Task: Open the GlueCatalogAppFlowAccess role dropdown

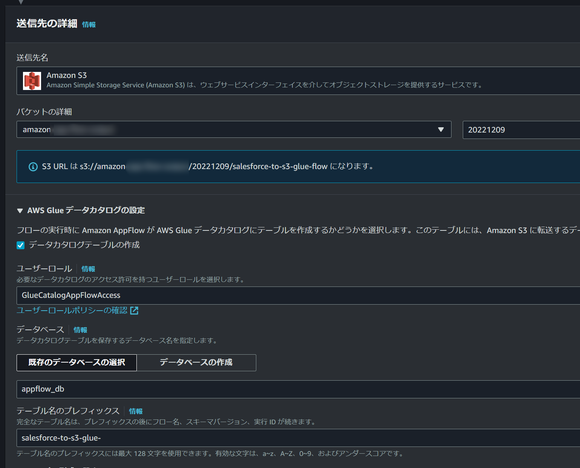Action: (298, 296)
